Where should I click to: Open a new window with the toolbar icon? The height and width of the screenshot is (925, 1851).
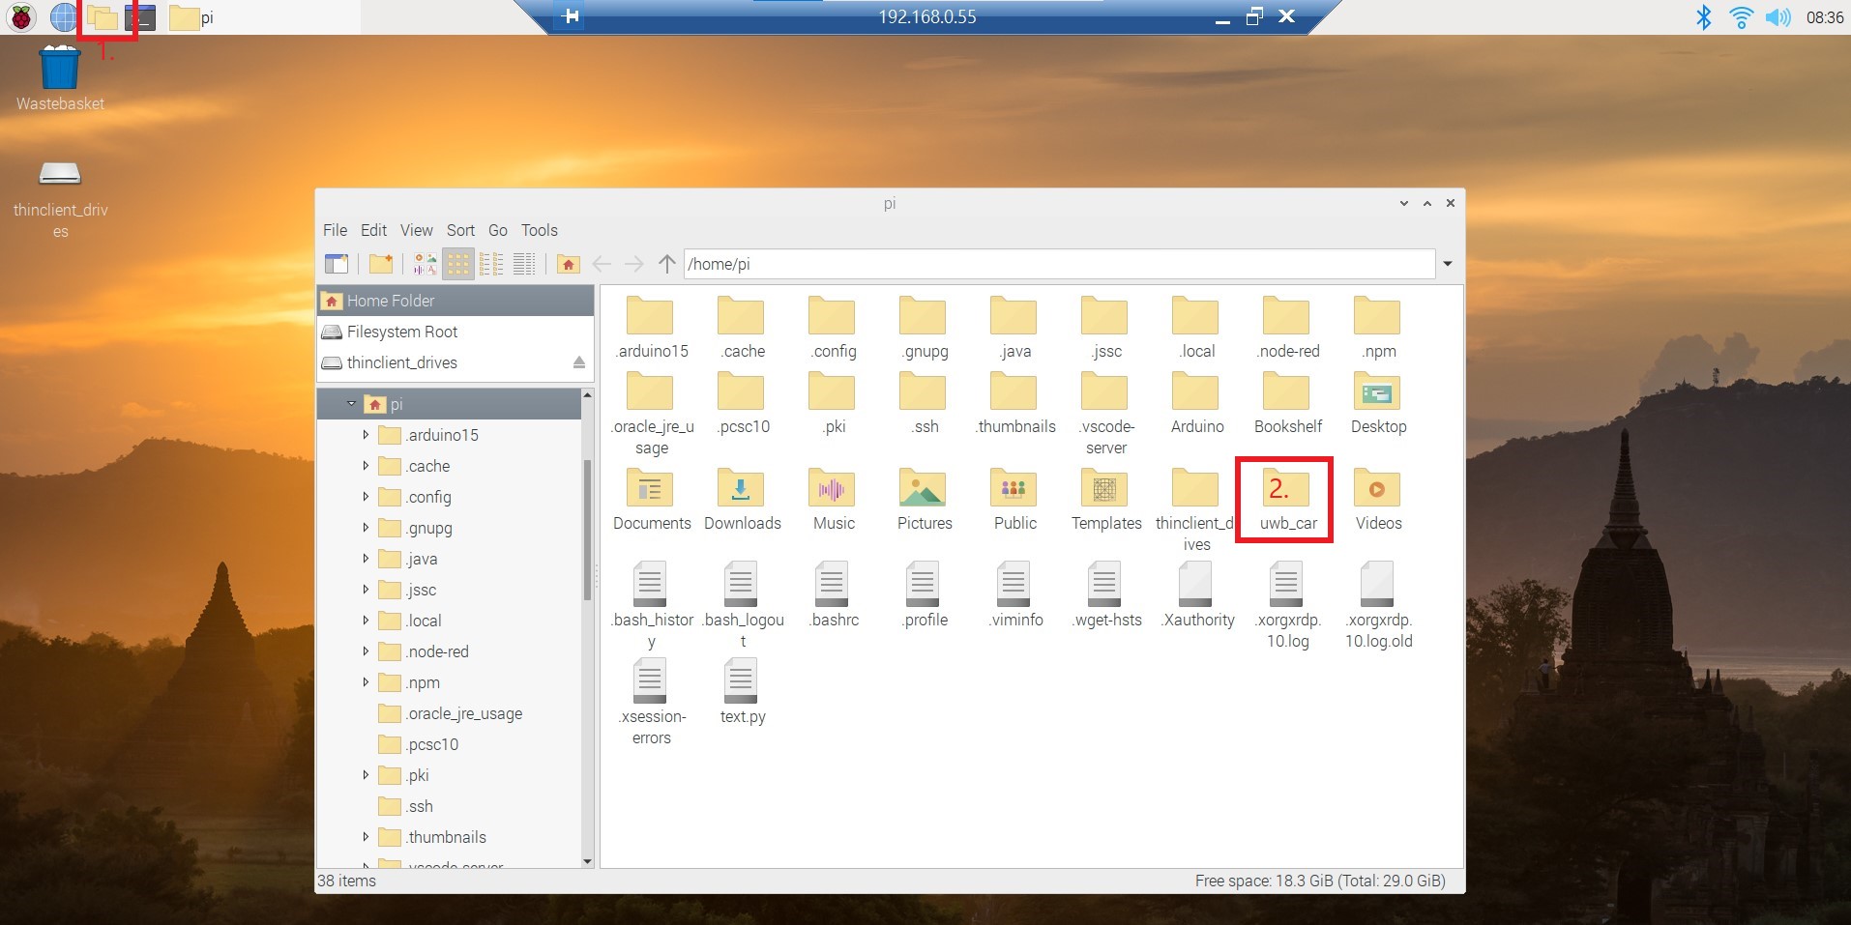337,264
